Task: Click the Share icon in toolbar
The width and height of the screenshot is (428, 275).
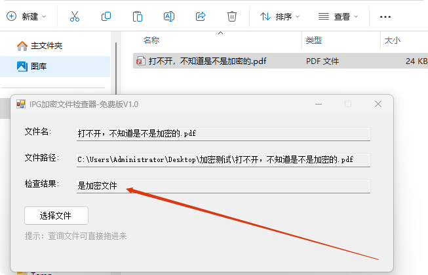Action: click(201, 16)
